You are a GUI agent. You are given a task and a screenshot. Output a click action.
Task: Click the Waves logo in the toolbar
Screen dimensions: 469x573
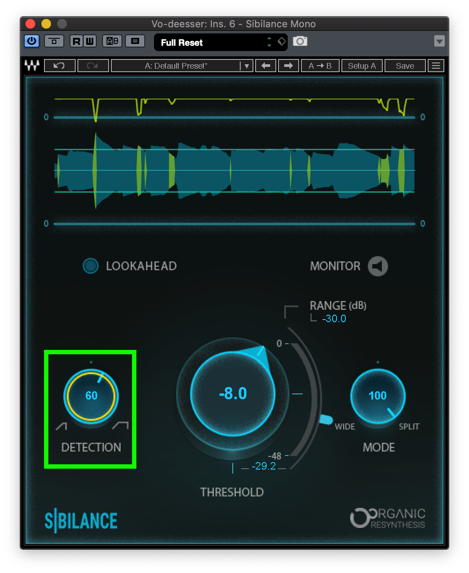31,65
